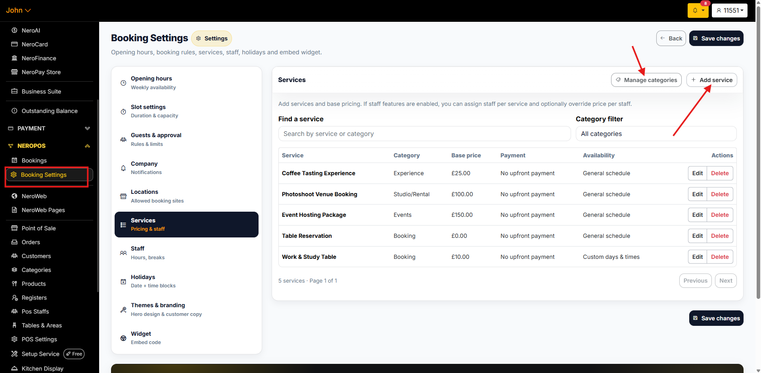Open the John account dropdown
The width and height of the screenshot is (761, 373).
pos(18,10)
